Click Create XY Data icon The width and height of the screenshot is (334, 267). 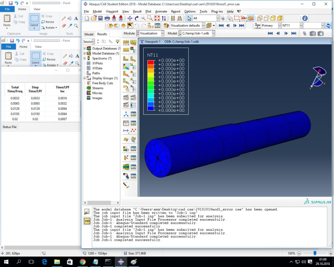coord(126,123)
